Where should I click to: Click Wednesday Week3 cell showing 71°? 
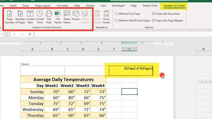(83, 109)
